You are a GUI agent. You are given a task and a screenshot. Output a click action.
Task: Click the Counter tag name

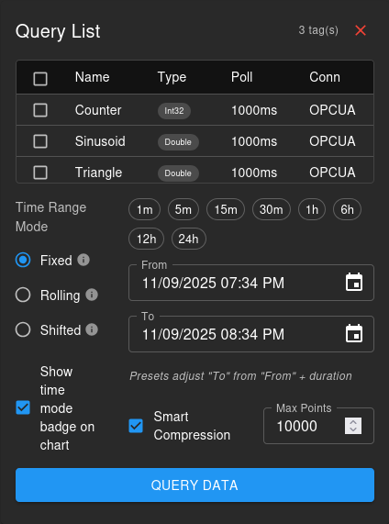tap(98, 110)
